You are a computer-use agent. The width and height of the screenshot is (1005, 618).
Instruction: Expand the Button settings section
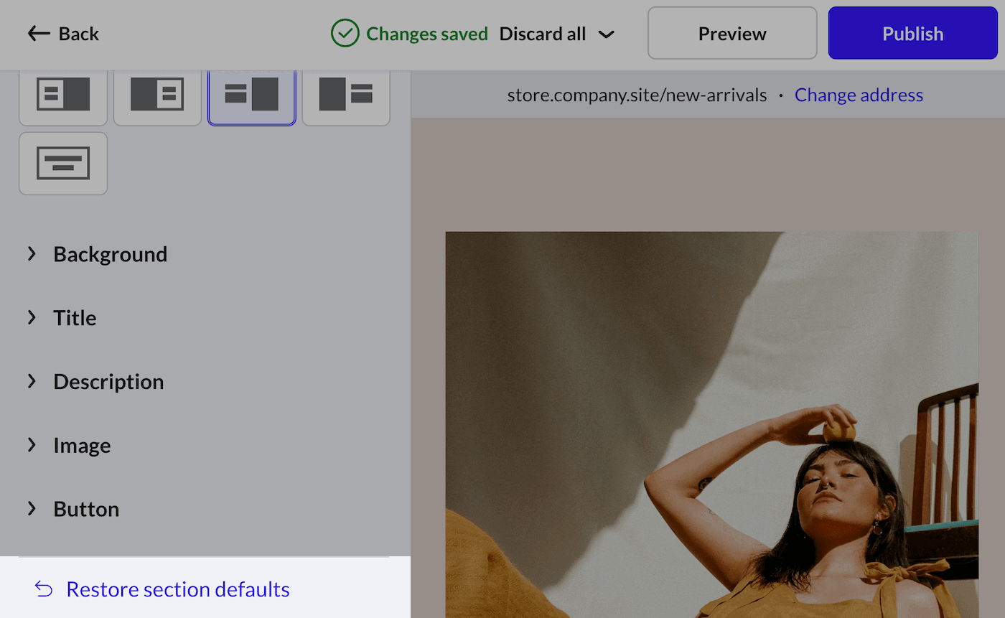85,509
